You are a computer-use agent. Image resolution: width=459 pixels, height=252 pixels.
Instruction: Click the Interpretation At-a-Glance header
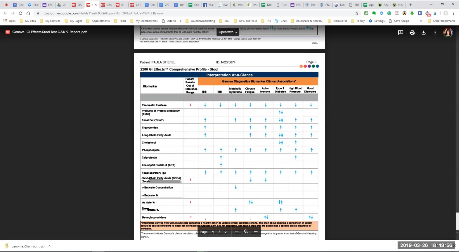229,75
